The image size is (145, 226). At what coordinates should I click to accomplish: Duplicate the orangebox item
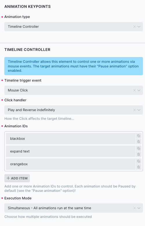click(x=139, y=161)
